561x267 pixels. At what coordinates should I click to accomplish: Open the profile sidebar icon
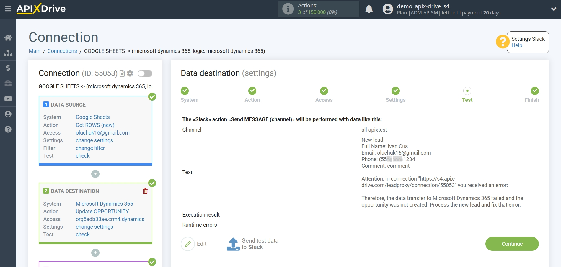tap(8, 114)
